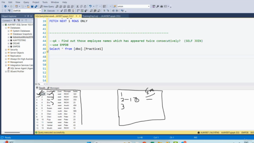Click the 30°C weather taskbar widget
The image size is (254, 143).
pos(9,142)
